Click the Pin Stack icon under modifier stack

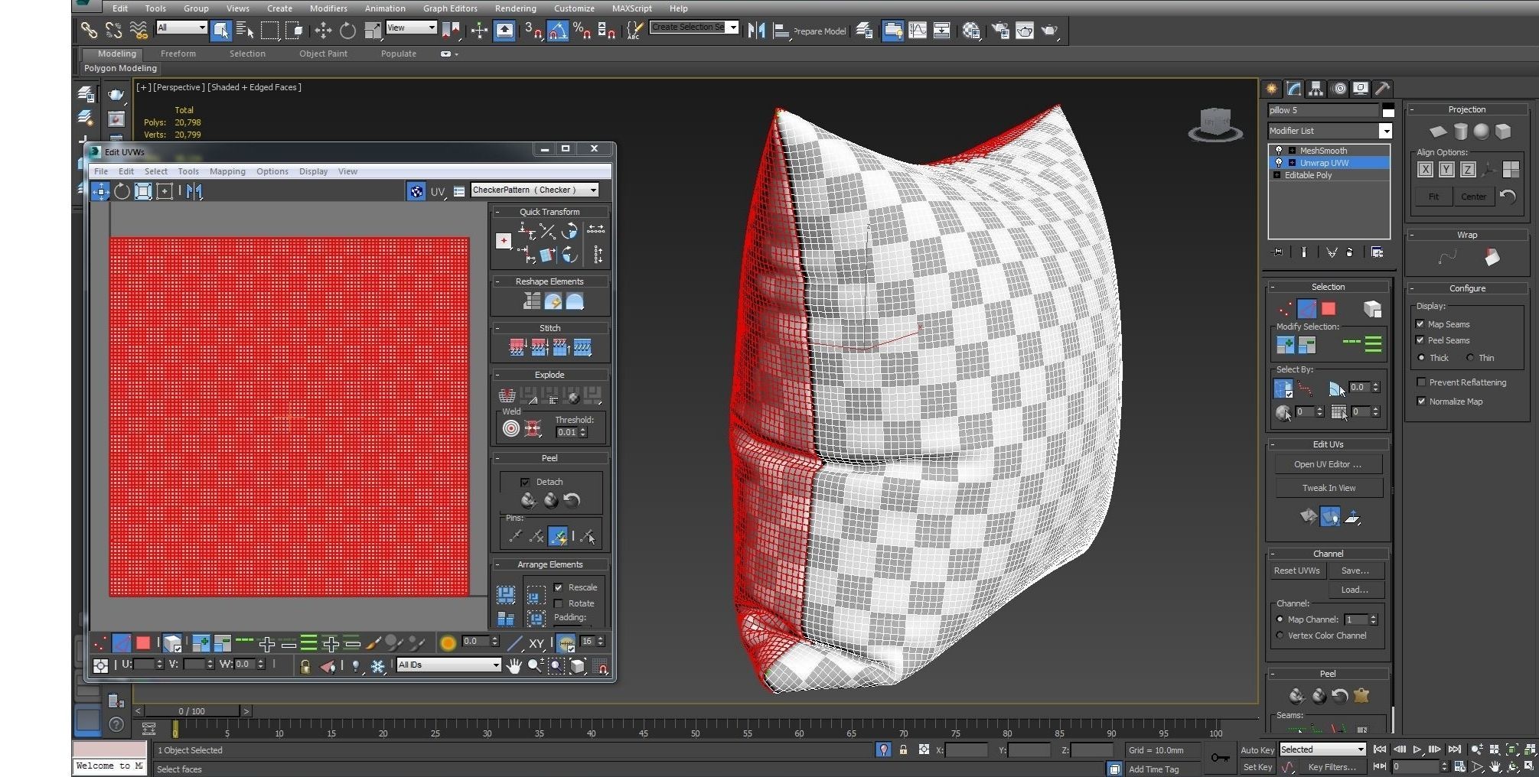[1277, 252]
